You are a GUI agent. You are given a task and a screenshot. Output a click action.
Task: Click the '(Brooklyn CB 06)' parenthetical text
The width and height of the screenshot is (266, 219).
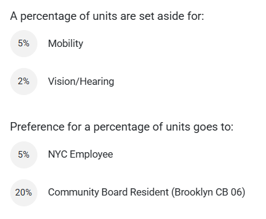click(x=208, y=193)
